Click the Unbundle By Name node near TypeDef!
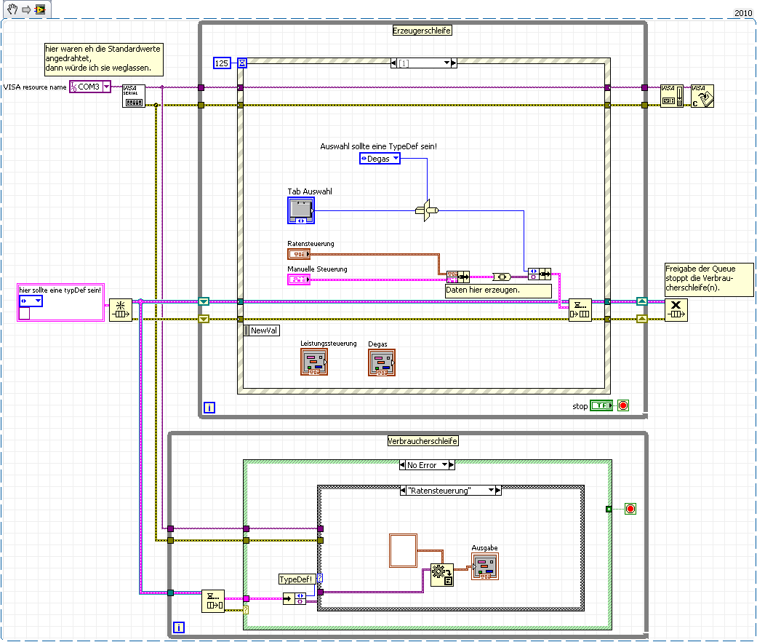Image resolution: width=757 pixels, height=642 pixels. pos(294,599)
